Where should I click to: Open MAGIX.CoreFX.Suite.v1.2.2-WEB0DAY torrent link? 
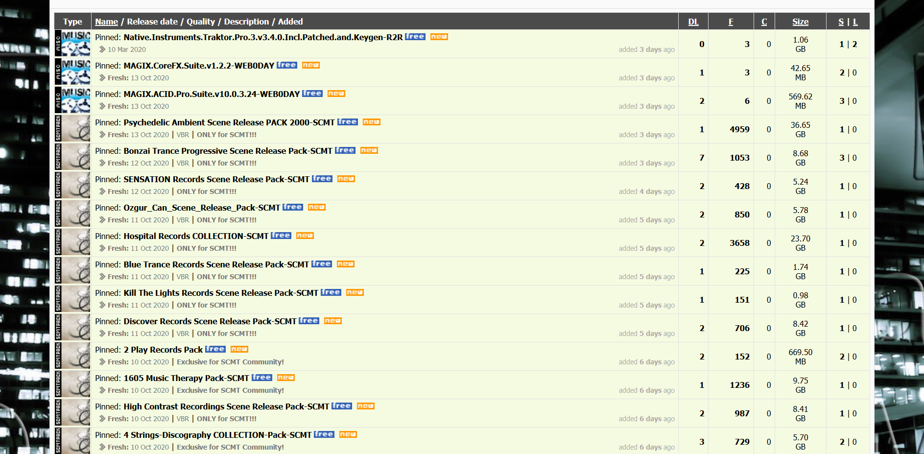pyautogui.click(x=199, y=66)
